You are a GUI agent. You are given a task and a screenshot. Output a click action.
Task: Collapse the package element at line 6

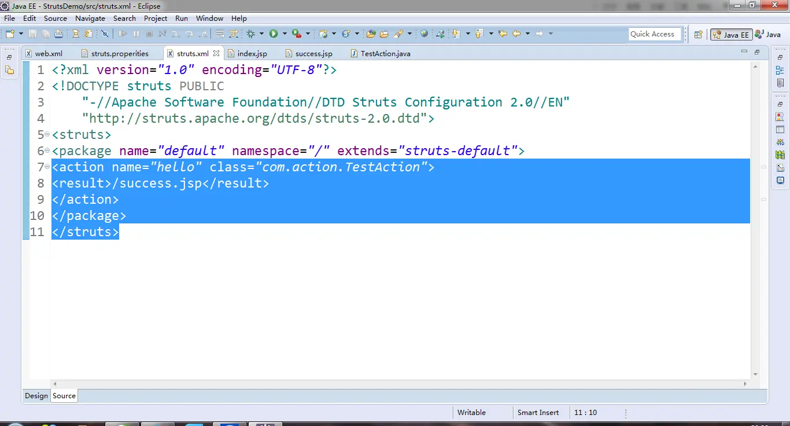(x=47, y=151)
